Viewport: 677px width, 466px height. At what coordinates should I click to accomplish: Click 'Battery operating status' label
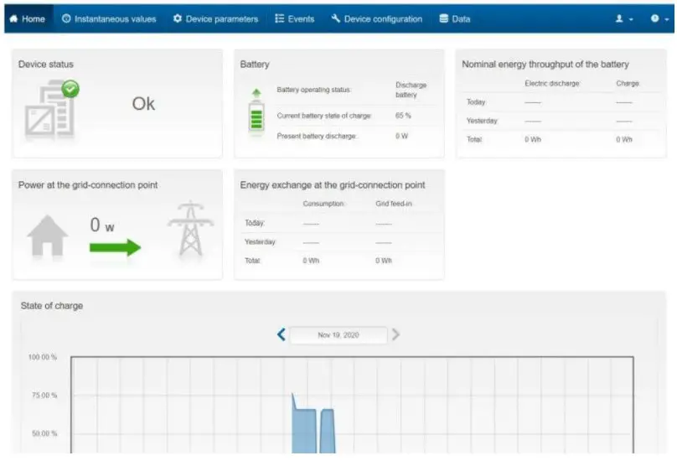[313, 90]
